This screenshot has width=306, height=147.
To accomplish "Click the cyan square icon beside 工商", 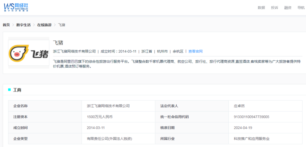I will 10,90.
